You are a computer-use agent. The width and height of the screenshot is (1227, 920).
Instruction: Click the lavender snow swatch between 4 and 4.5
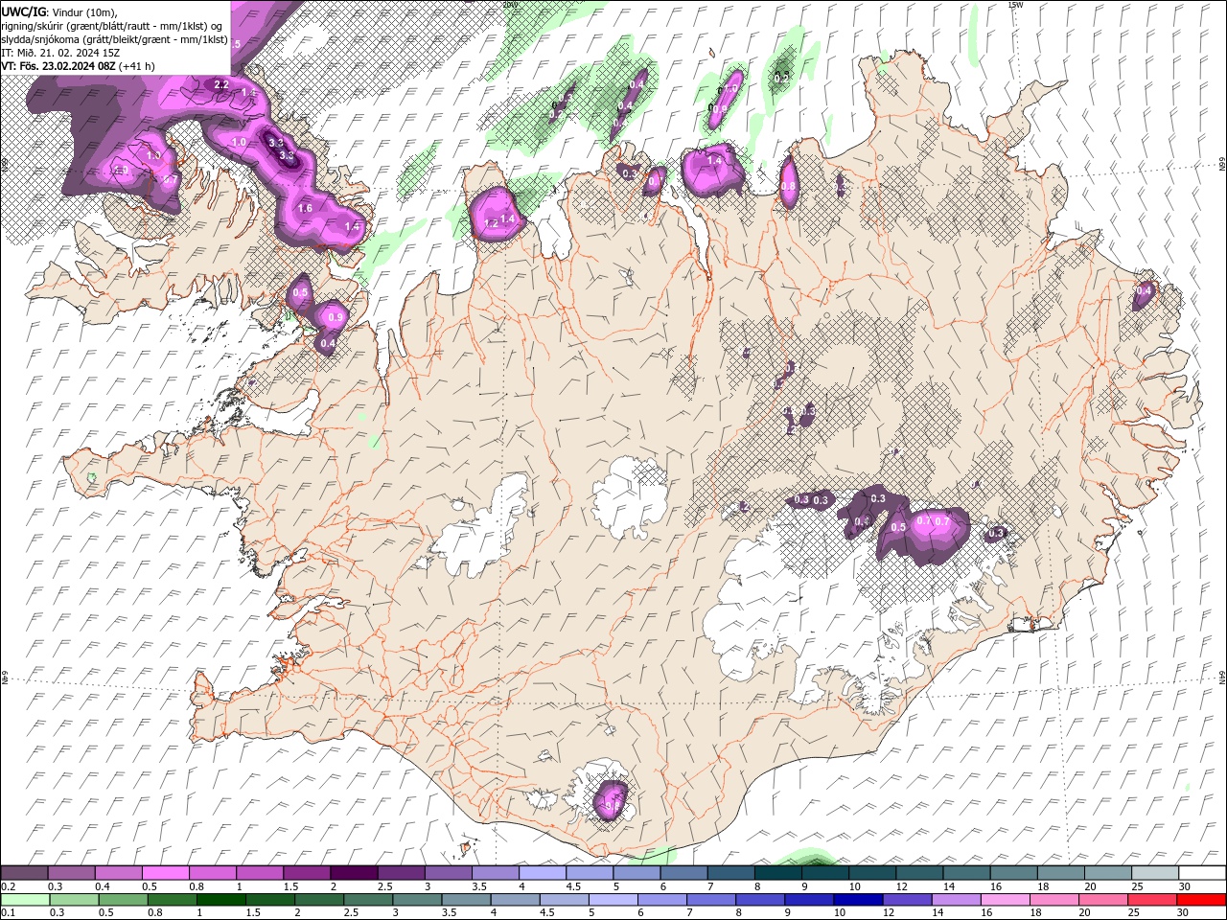tap(543, 873)
